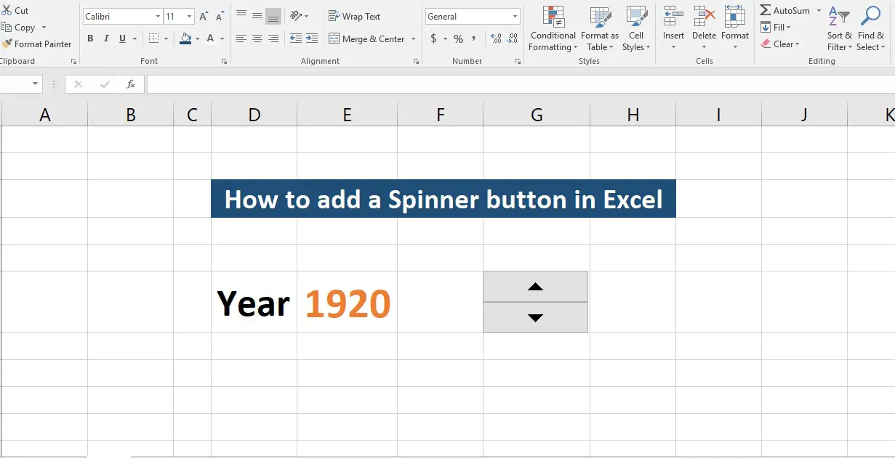This screenshot has height=458, width=895.
Task: Click the Clear button in Editing
Action: (x=779, y=44)
